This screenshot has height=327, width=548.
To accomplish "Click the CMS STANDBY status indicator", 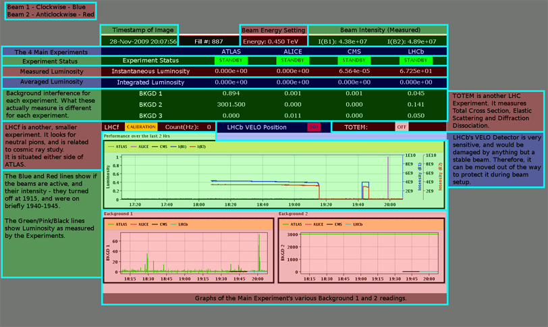I will click(x=354, y=61).
